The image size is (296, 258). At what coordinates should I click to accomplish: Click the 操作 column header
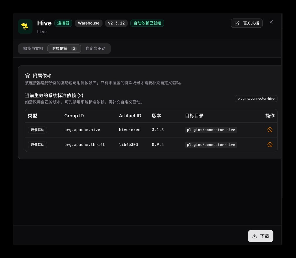click(x=270, y=116)
